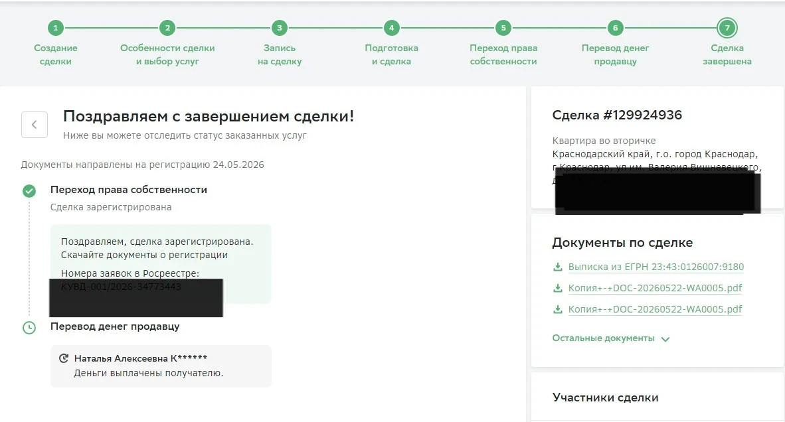Viewport: 785px width, 422px height.
Task: Open the 'Особенности сделки и выбор услуг' step
Action: (x=168, y=54)
